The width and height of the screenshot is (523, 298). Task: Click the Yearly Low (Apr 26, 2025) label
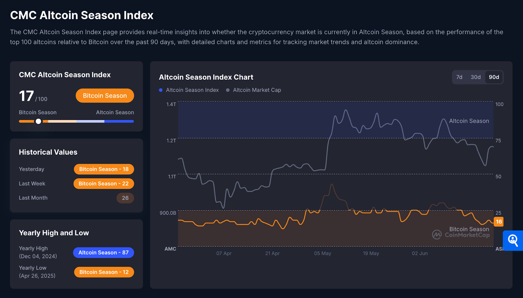(x=37, y=272)
